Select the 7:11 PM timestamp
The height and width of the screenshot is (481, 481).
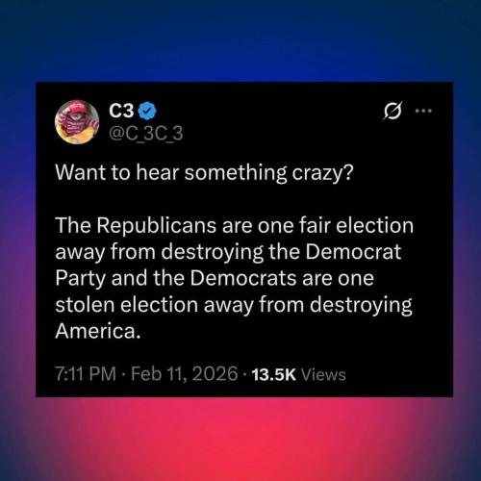[x=86, y=374]
